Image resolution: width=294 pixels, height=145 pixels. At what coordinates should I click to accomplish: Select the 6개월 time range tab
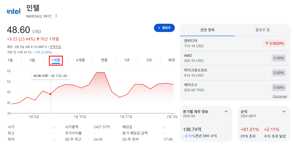coord(80,60)
